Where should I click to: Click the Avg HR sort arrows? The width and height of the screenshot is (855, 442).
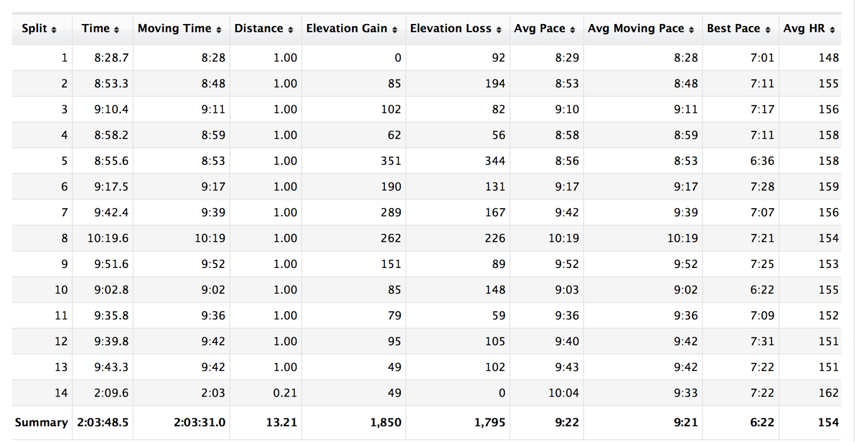click(x=833, y=30)
